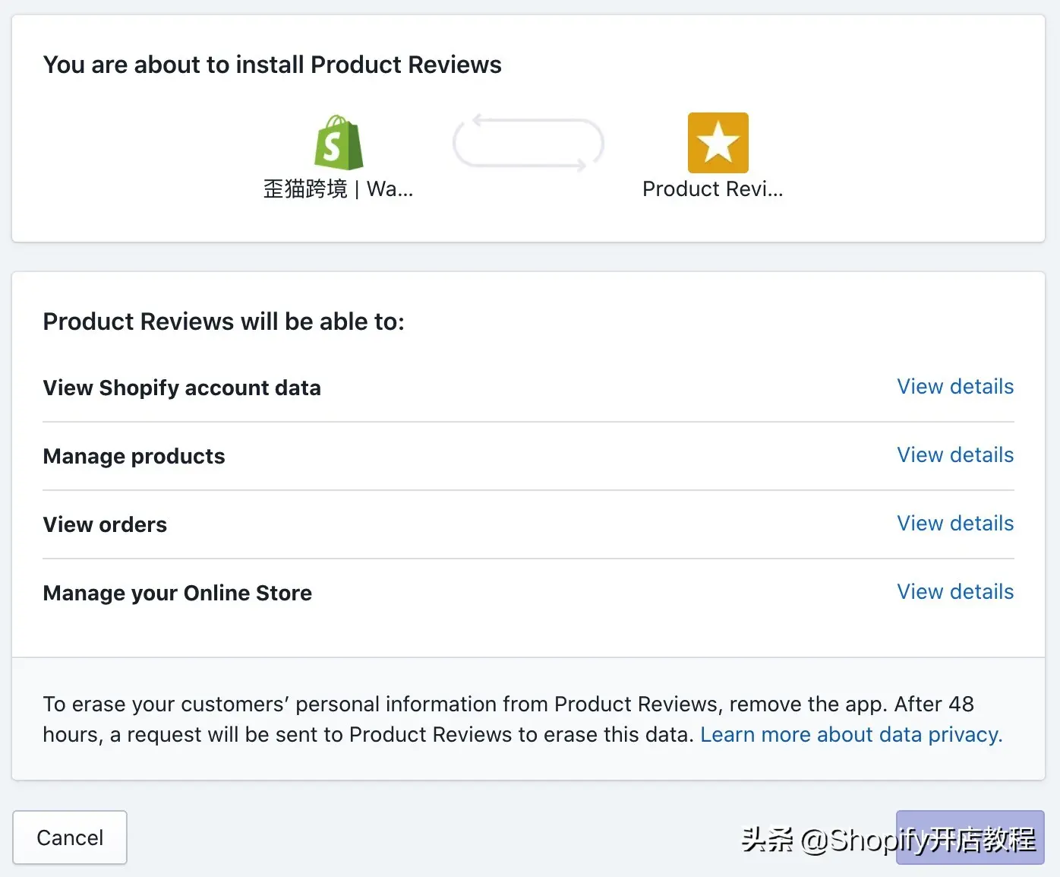Click the 'View Shopify account data' text

pos(182,388)
